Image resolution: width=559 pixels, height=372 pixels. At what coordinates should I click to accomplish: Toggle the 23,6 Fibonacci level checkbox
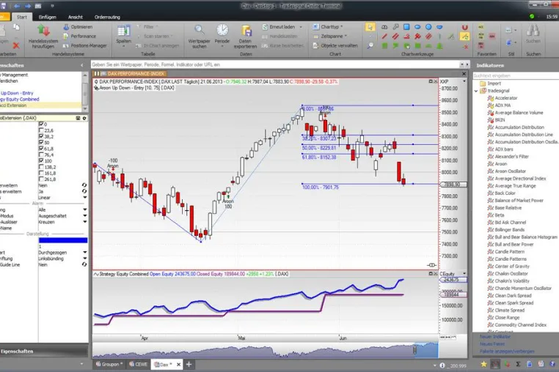41,130
